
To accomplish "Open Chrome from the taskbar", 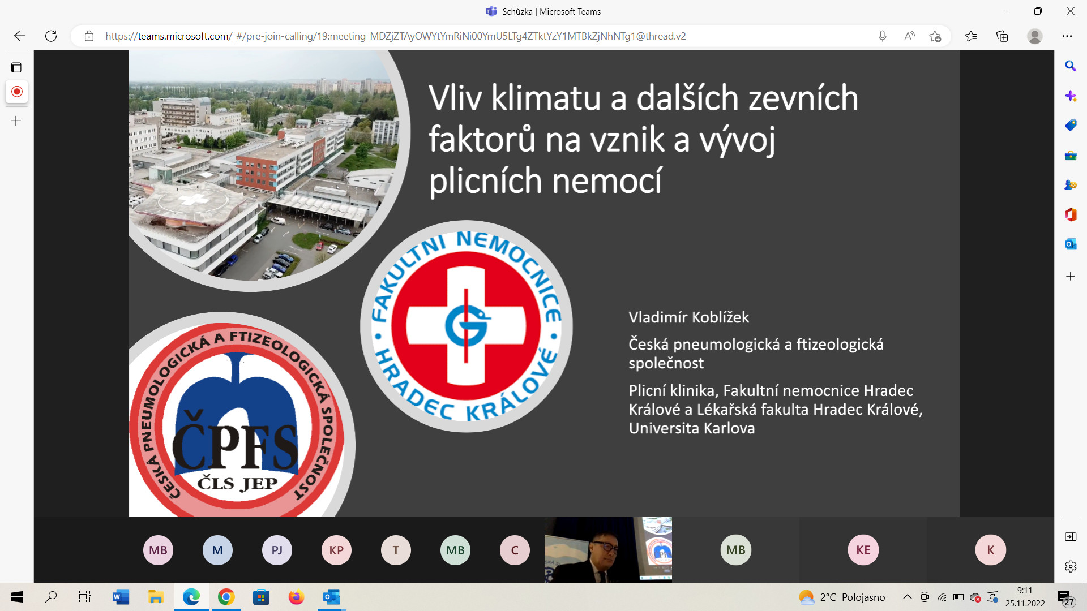I will pos(226,597).
